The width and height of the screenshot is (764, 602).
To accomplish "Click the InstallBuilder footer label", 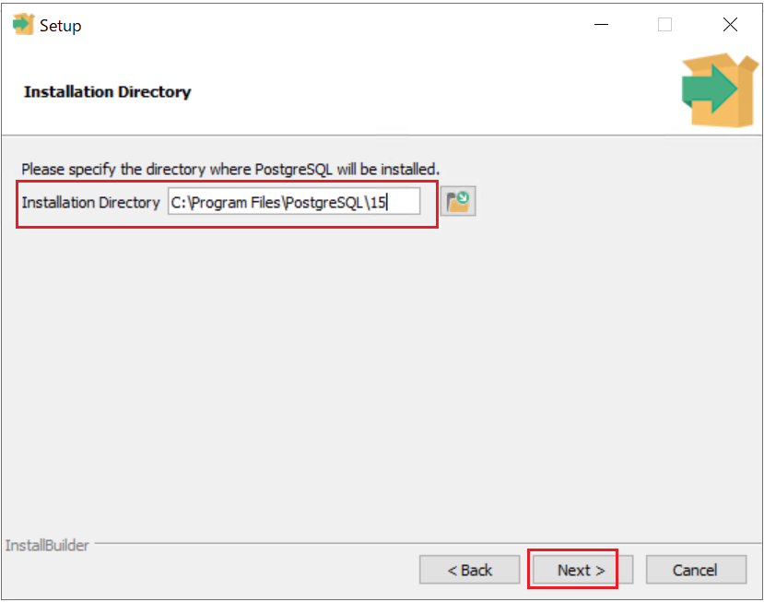I will [x=47, y=545].
